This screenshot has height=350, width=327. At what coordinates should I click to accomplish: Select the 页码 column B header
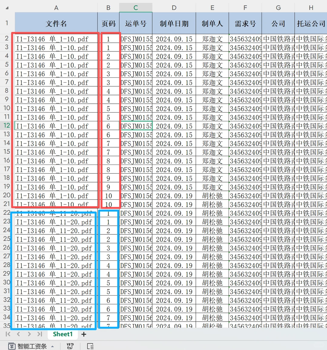click(x=108, y=8)
